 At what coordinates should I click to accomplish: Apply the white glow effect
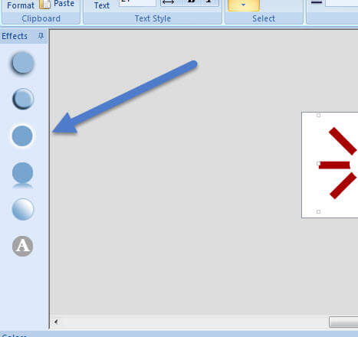[22, 136]
